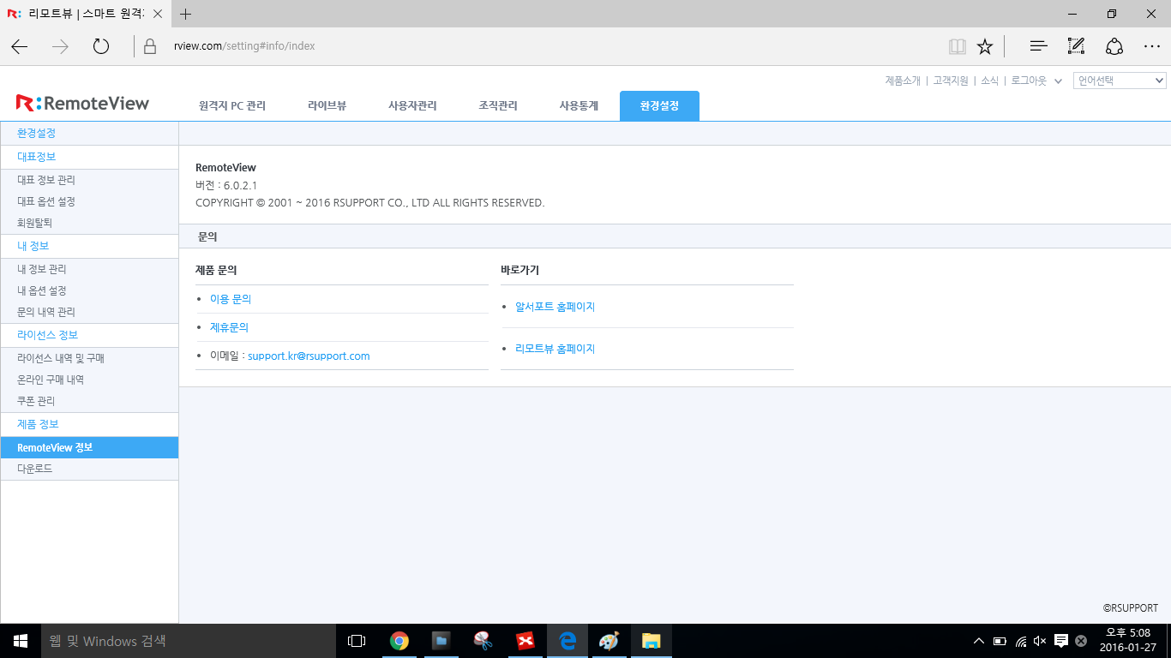Select 대표 정보 관리 in sidebar
Image resolution: width=1171 pixels, height=658 pixels.
coord(46,180)
